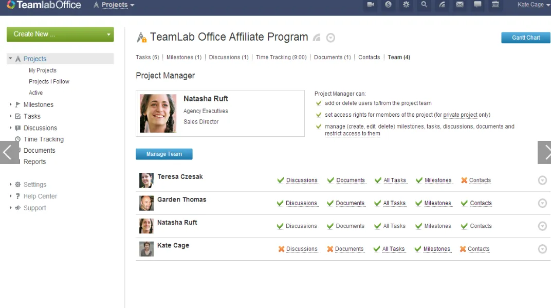Open Kate Cage user menu in header
Screen dimensions: 551x308
[534, 5]
